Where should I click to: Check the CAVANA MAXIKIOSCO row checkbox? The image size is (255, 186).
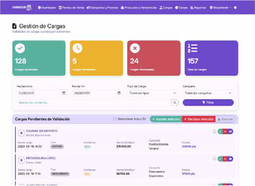point(214,132)
